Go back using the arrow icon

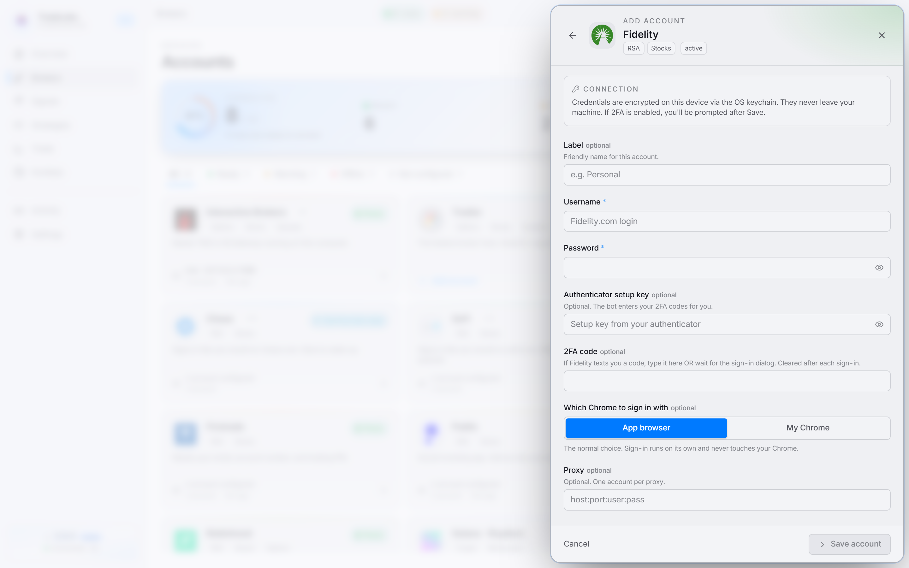(x=573, y=35)
